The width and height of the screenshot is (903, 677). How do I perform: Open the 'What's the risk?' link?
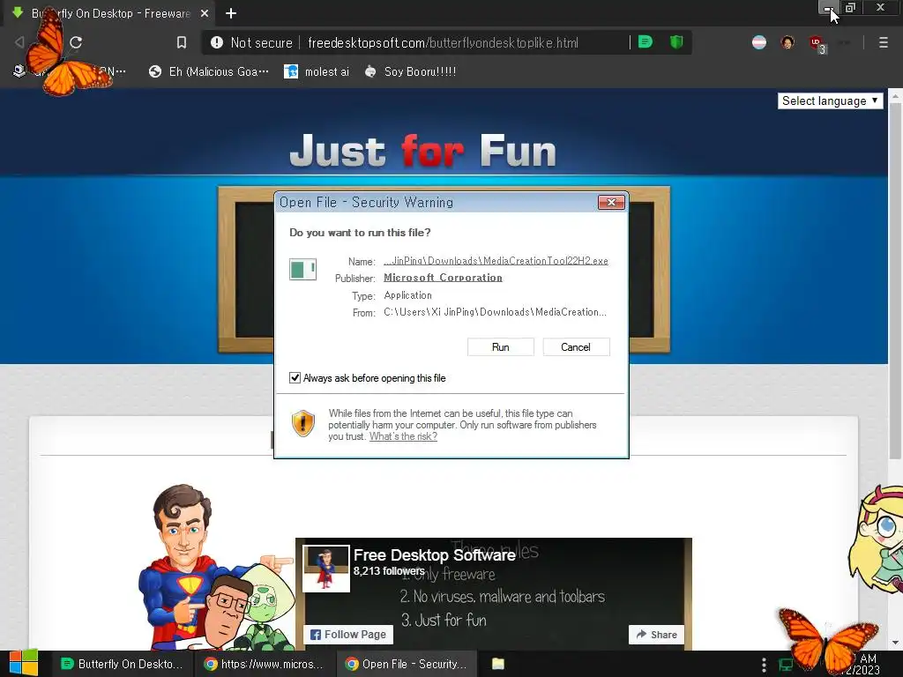403,436
